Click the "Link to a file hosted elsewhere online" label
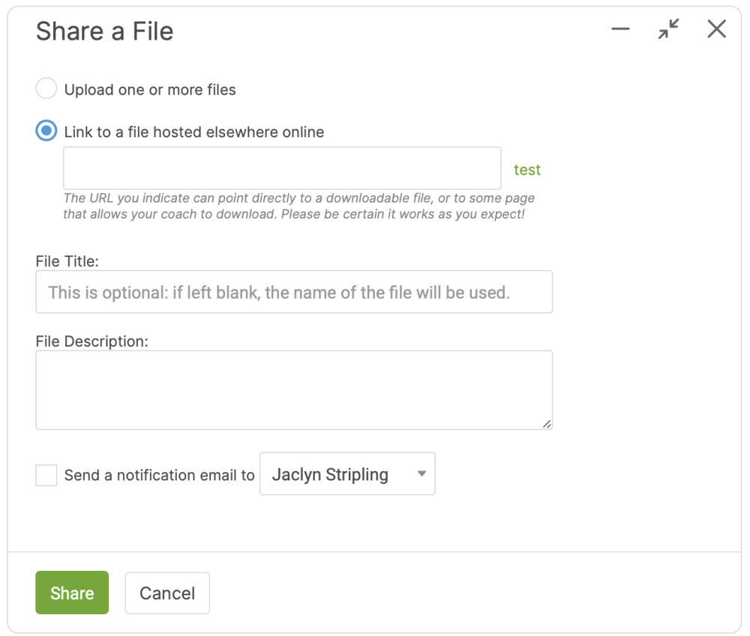 tap(194, 131)
